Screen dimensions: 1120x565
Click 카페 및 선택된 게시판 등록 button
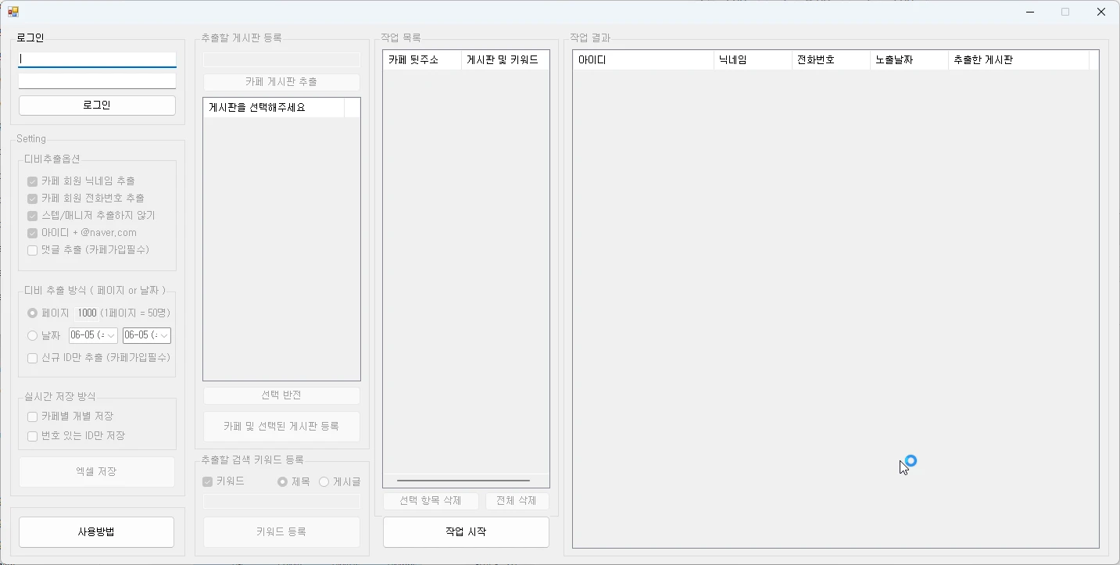[281, 427]
